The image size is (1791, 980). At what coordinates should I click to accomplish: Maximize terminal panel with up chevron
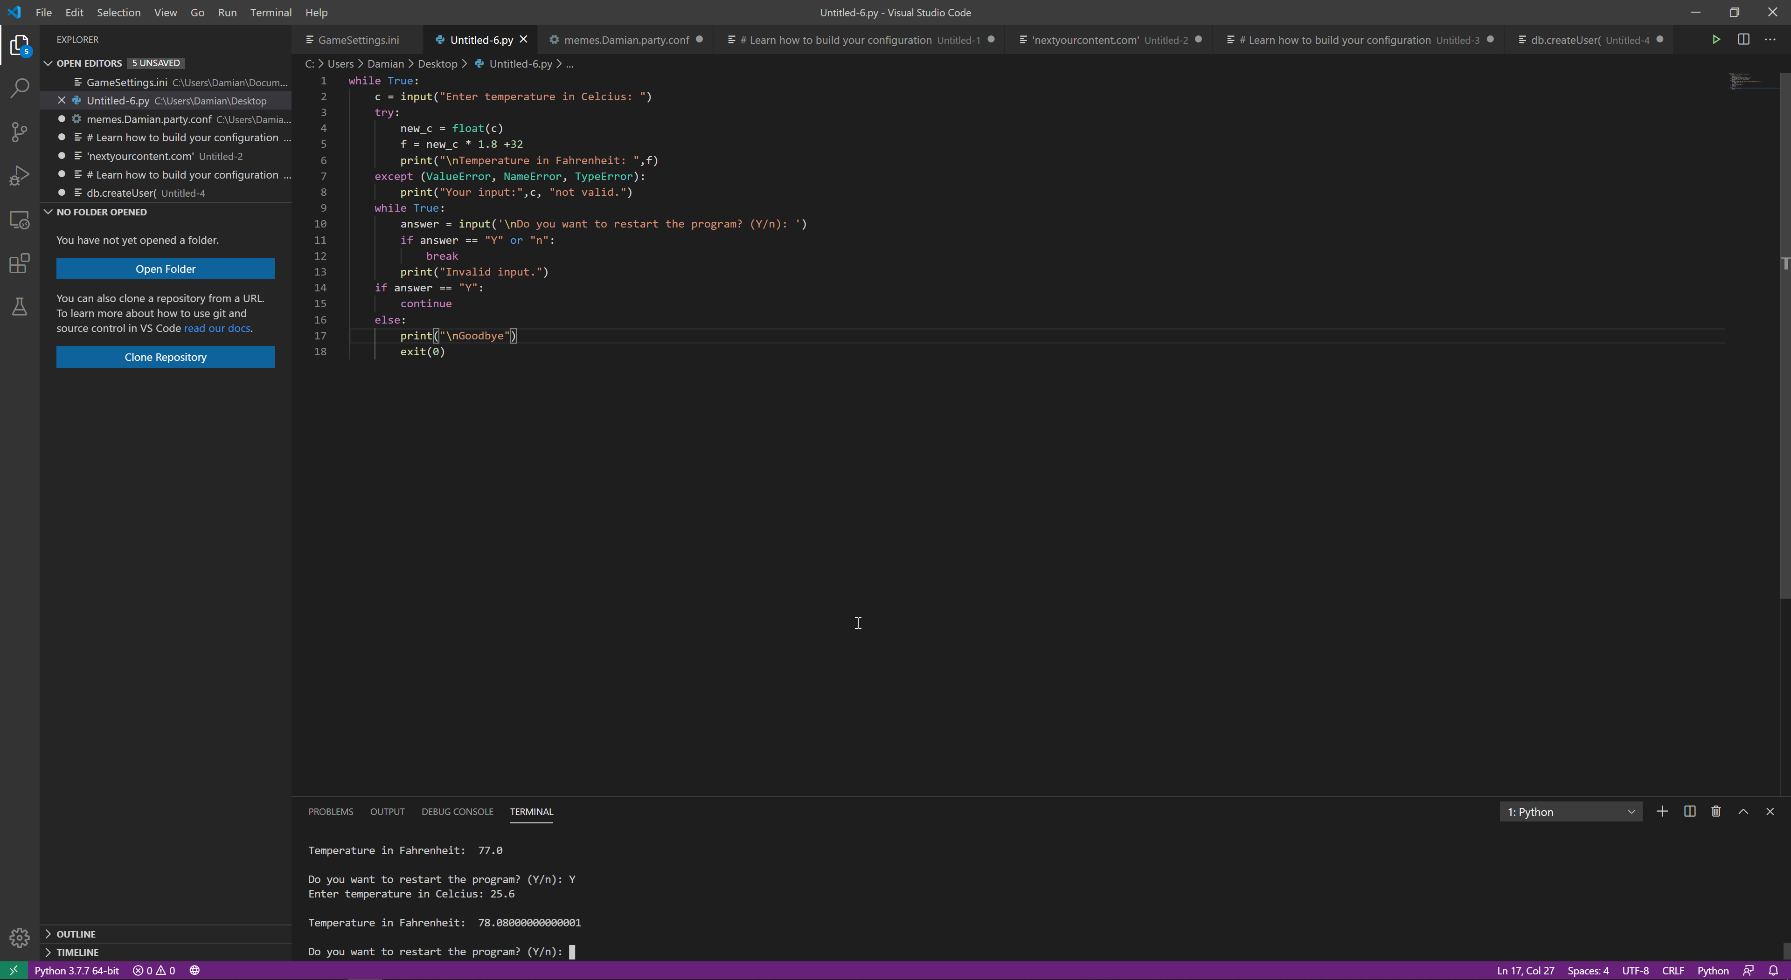coord(1743,811)
